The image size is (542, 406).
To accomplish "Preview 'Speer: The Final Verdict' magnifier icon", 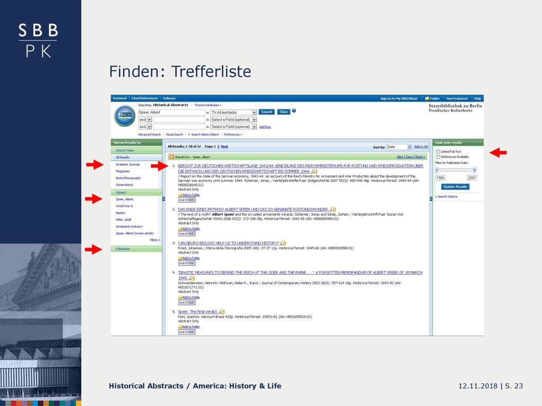I will click(x=222, y=312).
